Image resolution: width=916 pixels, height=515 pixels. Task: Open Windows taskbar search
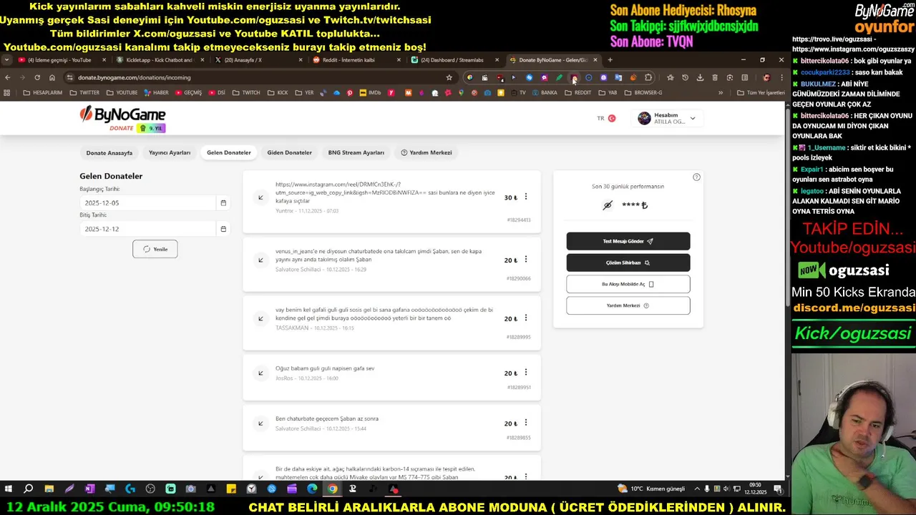(29, 489)
